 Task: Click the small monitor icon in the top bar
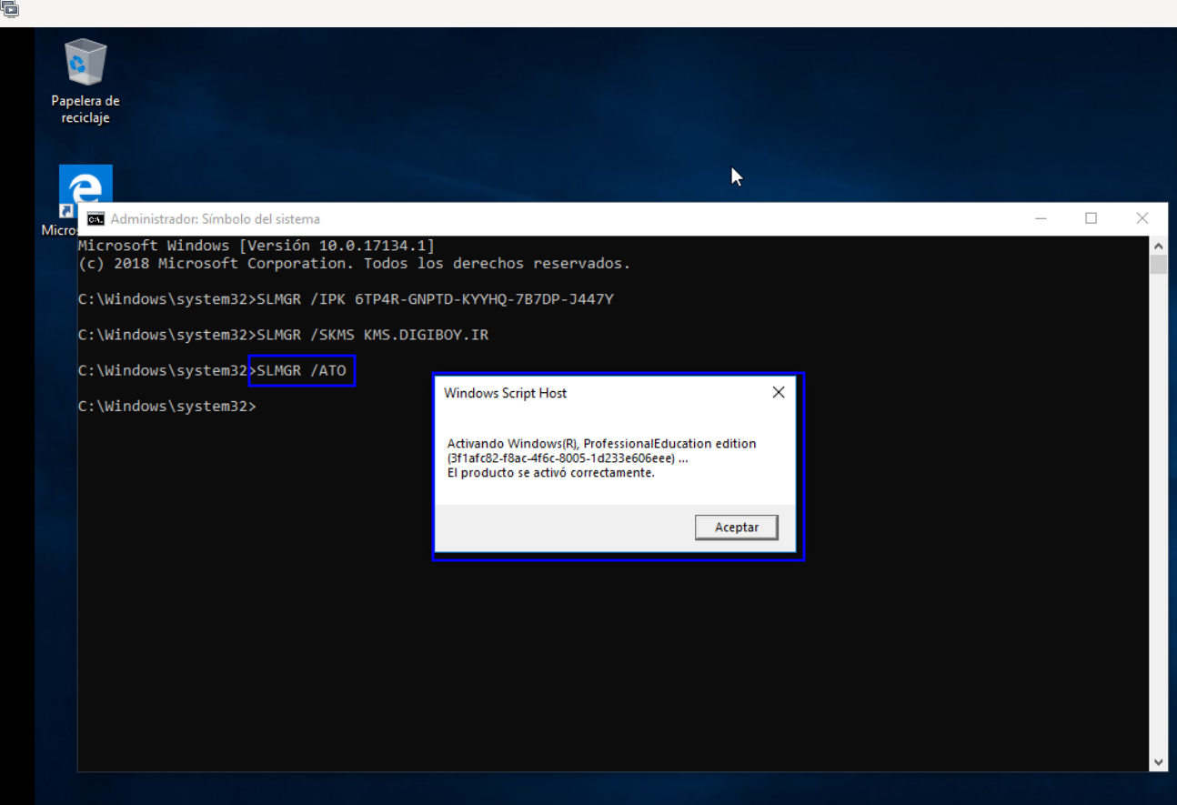point(10,10)
